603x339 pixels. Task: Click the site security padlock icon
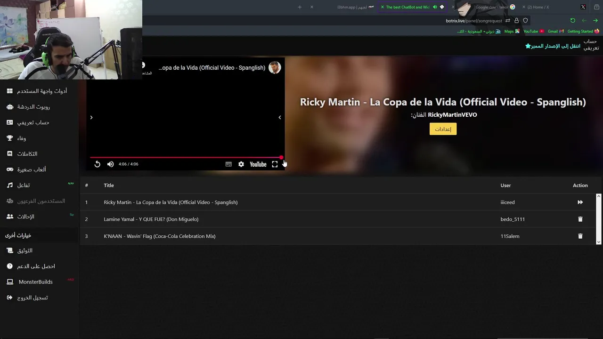coord(516,21)
